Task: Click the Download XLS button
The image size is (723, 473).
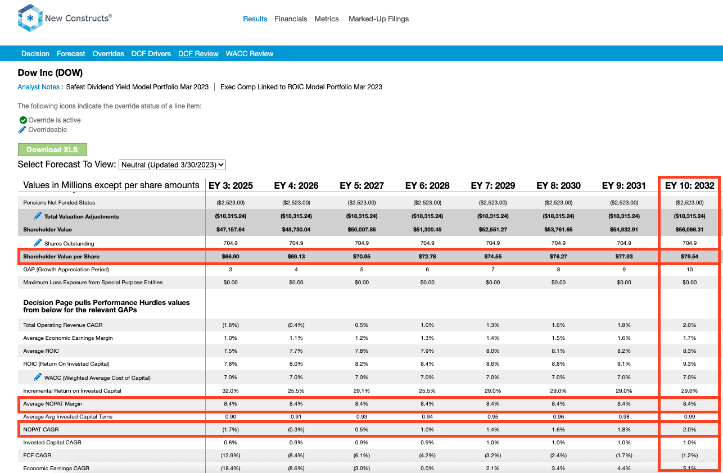Action: pos(52,150)
